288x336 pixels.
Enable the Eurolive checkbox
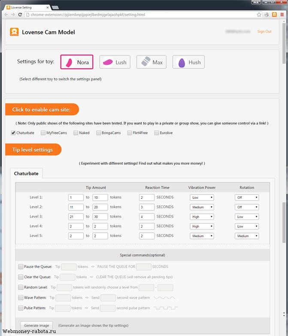pyautogui.click(x=157, y=133)
